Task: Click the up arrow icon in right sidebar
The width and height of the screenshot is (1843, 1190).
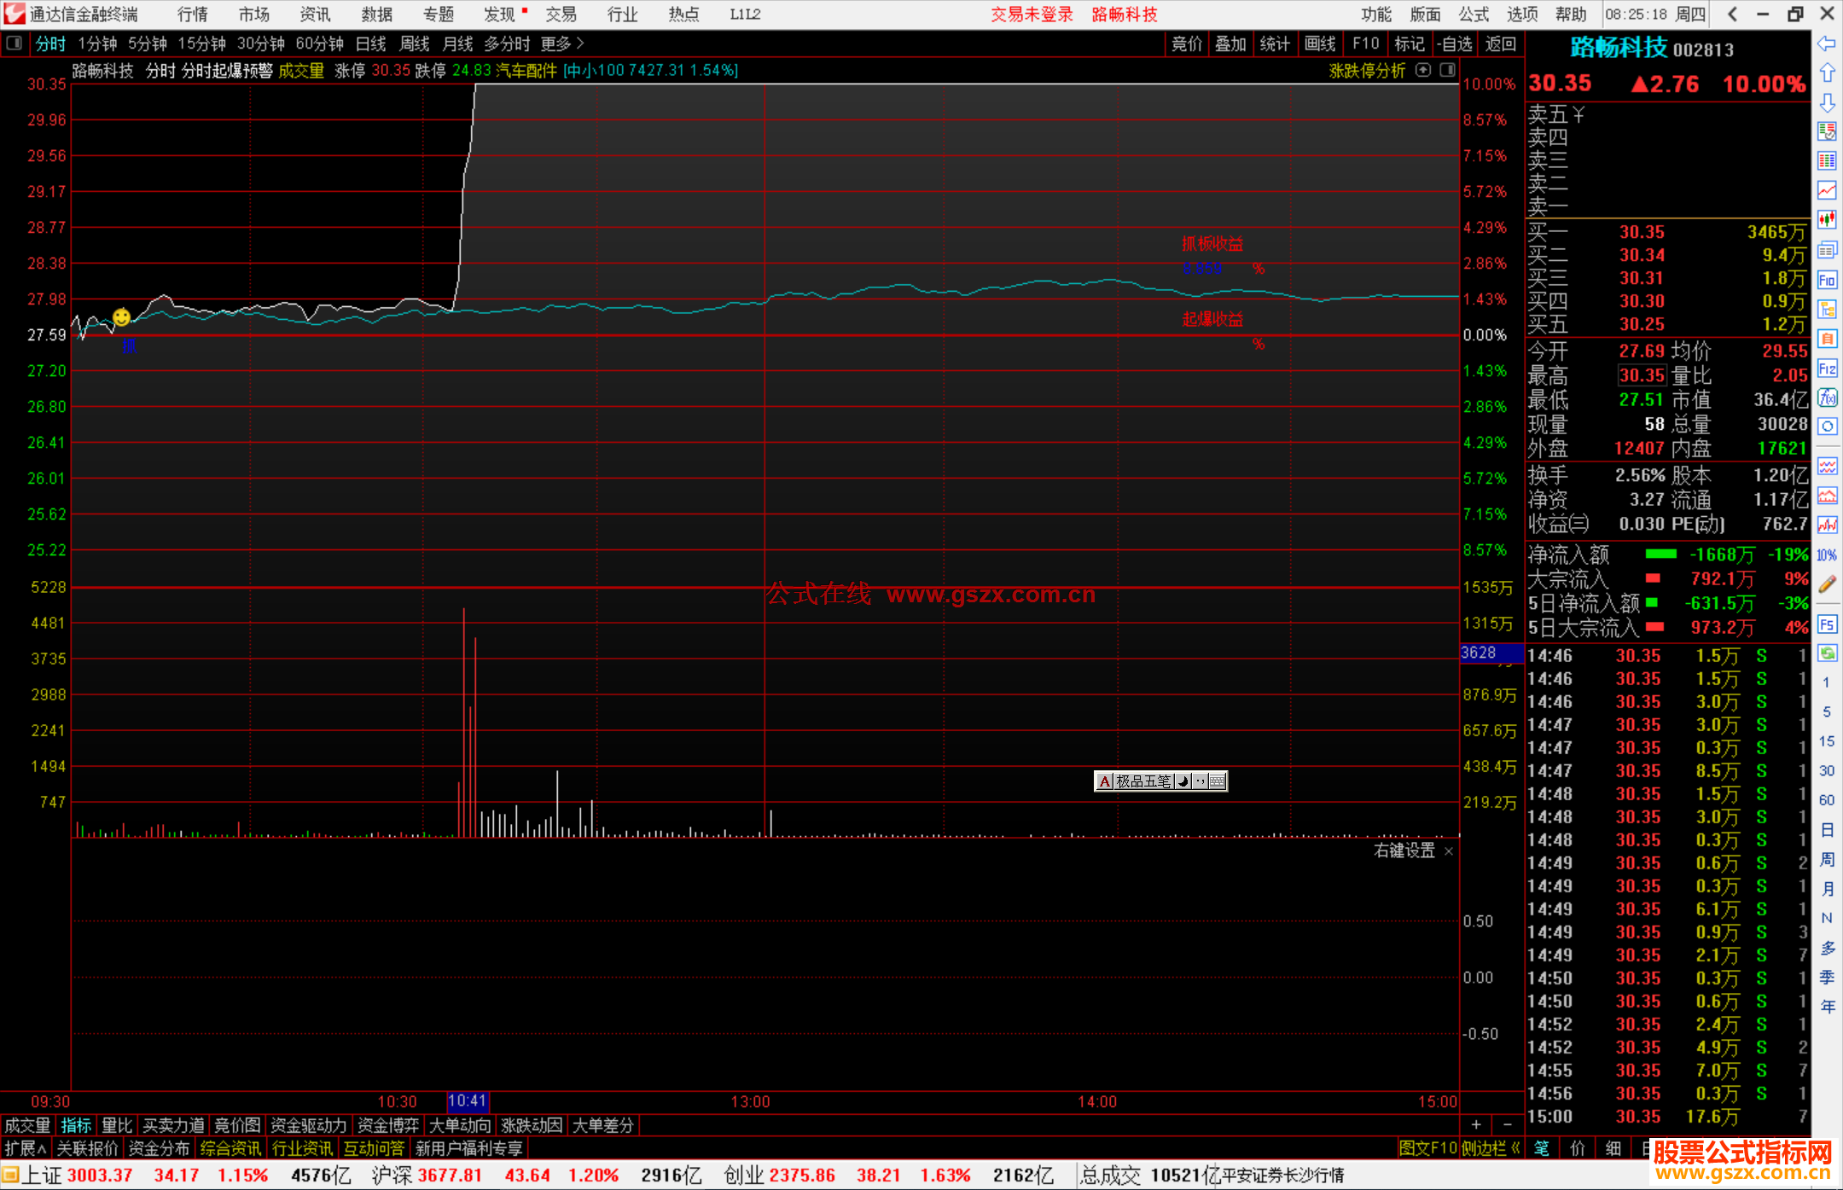Action: coord(1827,73)
